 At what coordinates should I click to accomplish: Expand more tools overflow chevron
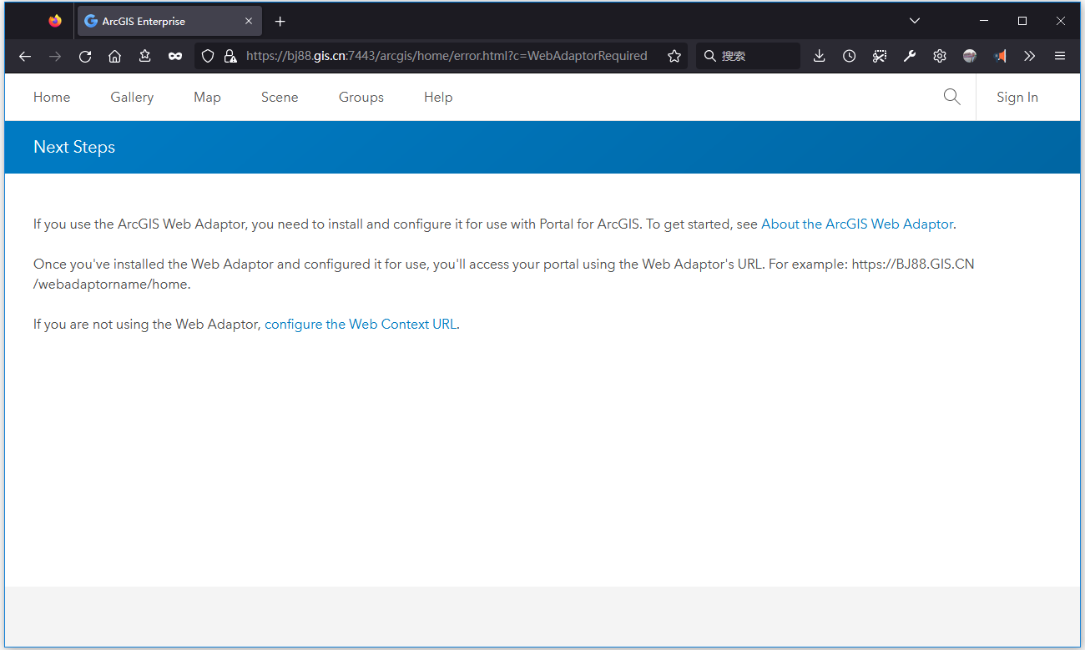1030,56
